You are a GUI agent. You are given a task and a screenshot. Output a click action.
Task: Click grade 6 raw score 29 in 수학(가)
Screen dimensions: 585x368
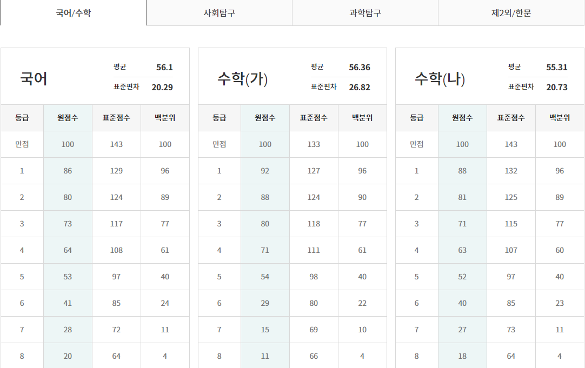265,303
